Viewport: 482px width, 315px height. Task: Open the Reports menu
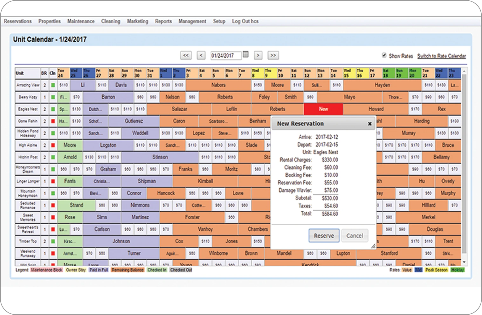pos(163,21)
